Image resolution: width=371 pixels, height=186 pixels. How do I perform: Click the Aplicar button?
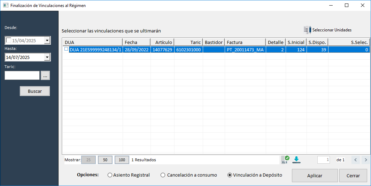(x=315, y=176)
